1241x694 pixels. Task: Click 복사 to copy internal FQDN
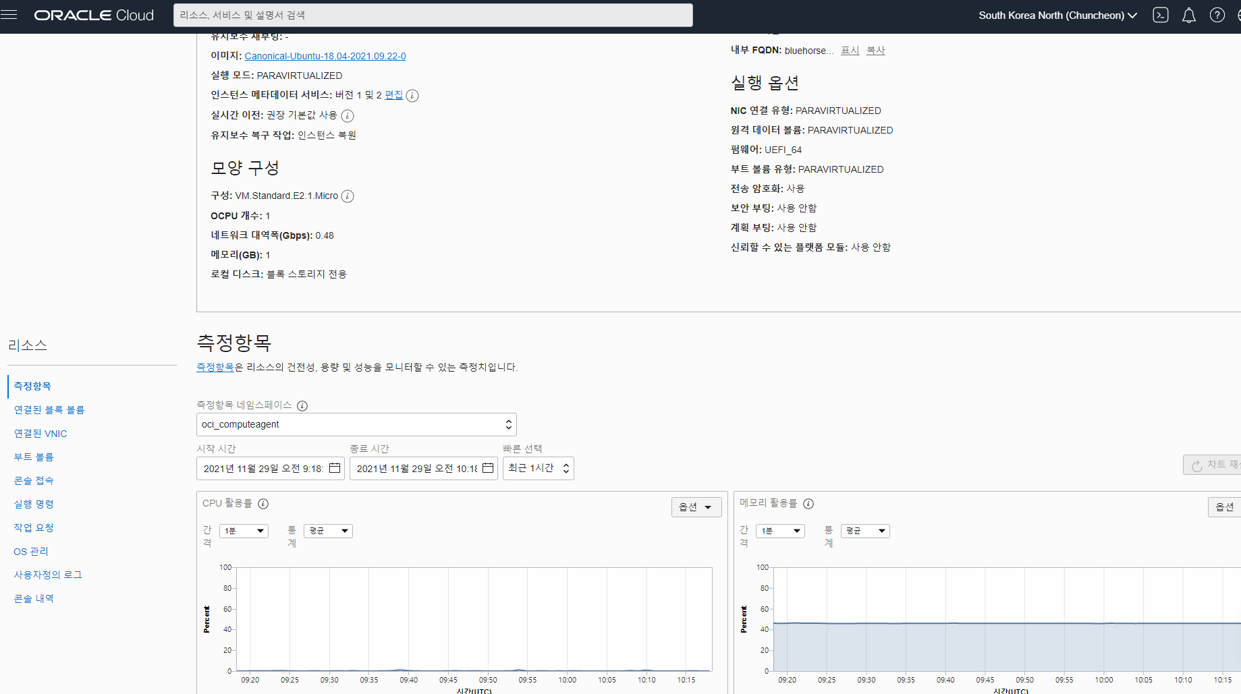click(x=876, y=51)
